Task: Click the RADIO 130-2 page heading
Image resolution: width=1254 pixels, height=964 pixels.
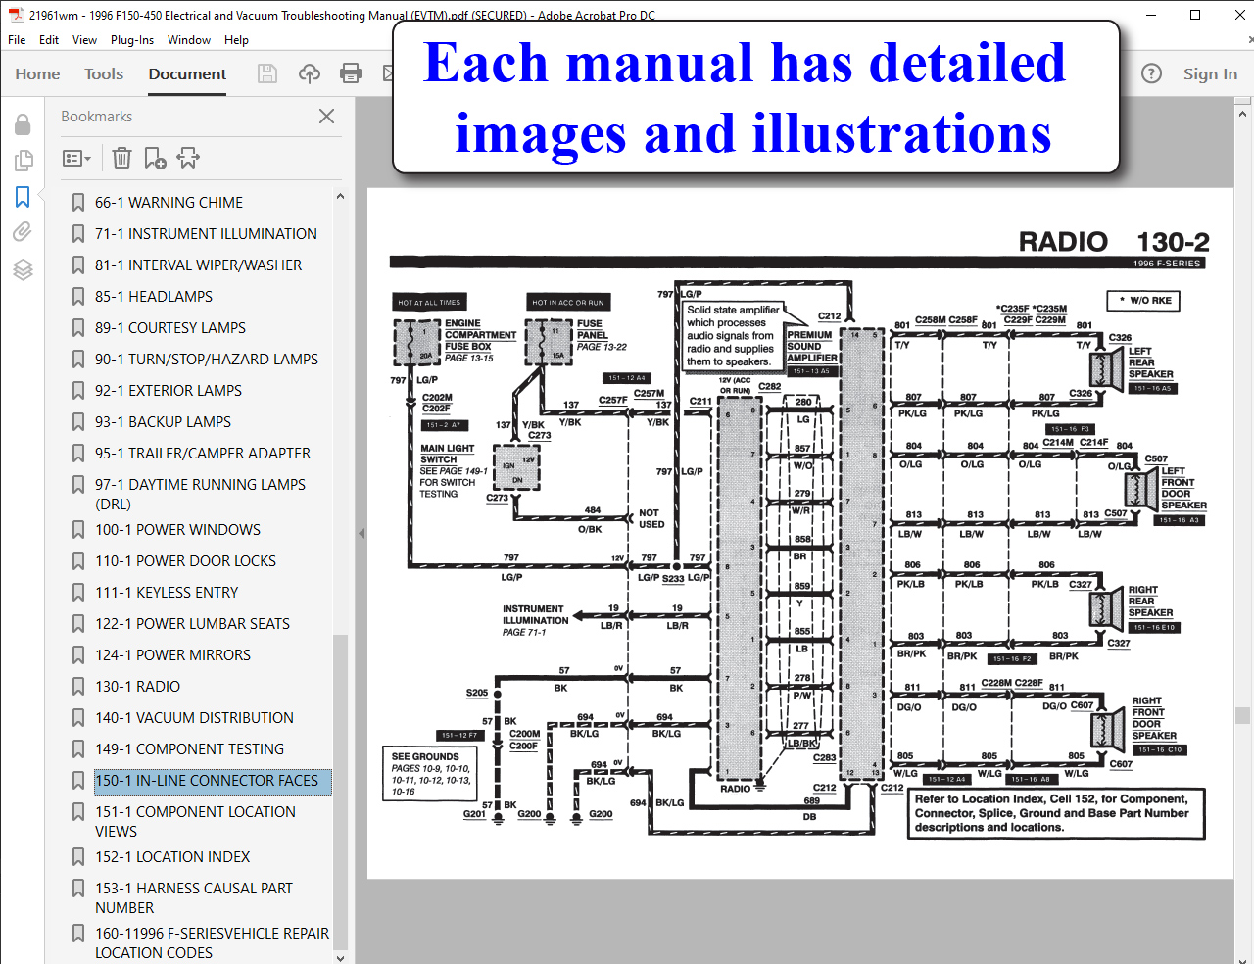Action: (1114, 241)
